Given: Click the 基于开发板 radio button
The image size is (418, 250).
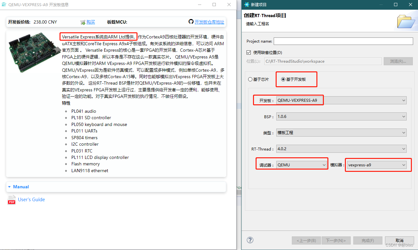Looking at the screenshot, I should click(x=283, y=79).
